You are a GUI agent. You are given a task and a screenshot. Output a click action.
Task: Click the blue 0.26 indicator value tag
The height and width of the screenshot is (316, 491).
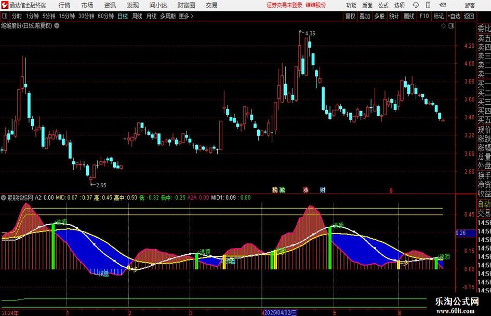click(466, 233)
